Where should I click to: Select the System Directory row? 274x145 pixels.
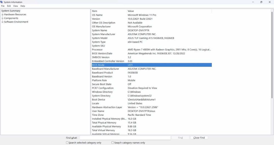tap(152, 96)
